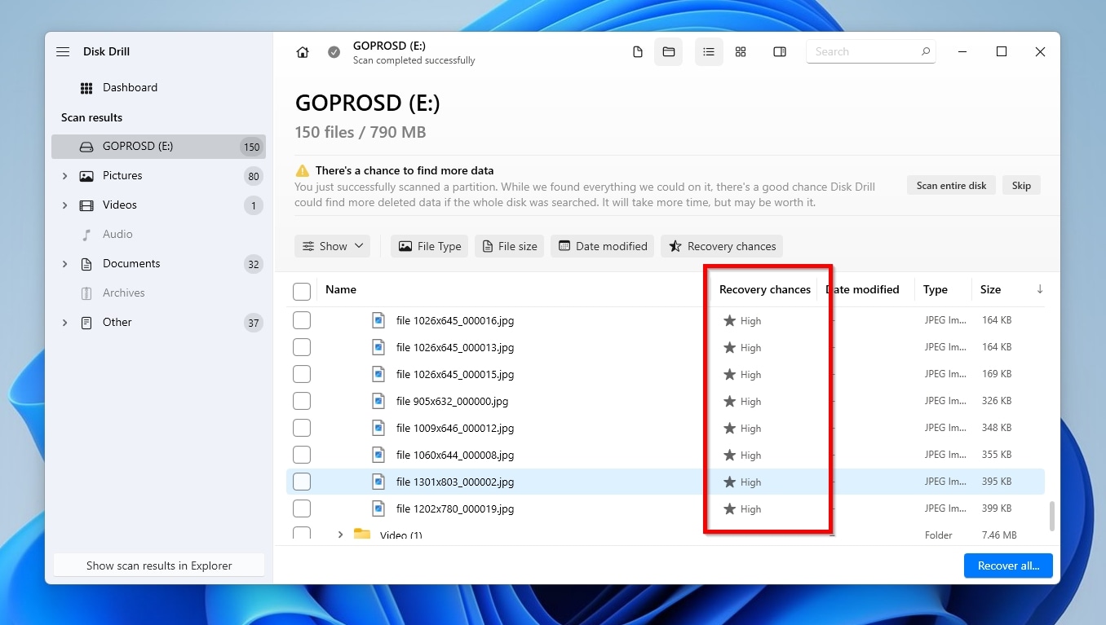1106x625 pixels.
Task: Go to home using the house icon
Action: 303,52
